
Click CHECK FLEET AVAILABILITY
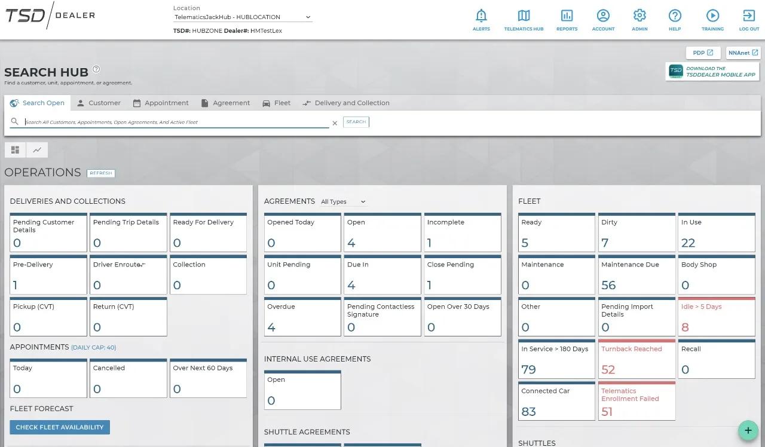click(59, 427)
